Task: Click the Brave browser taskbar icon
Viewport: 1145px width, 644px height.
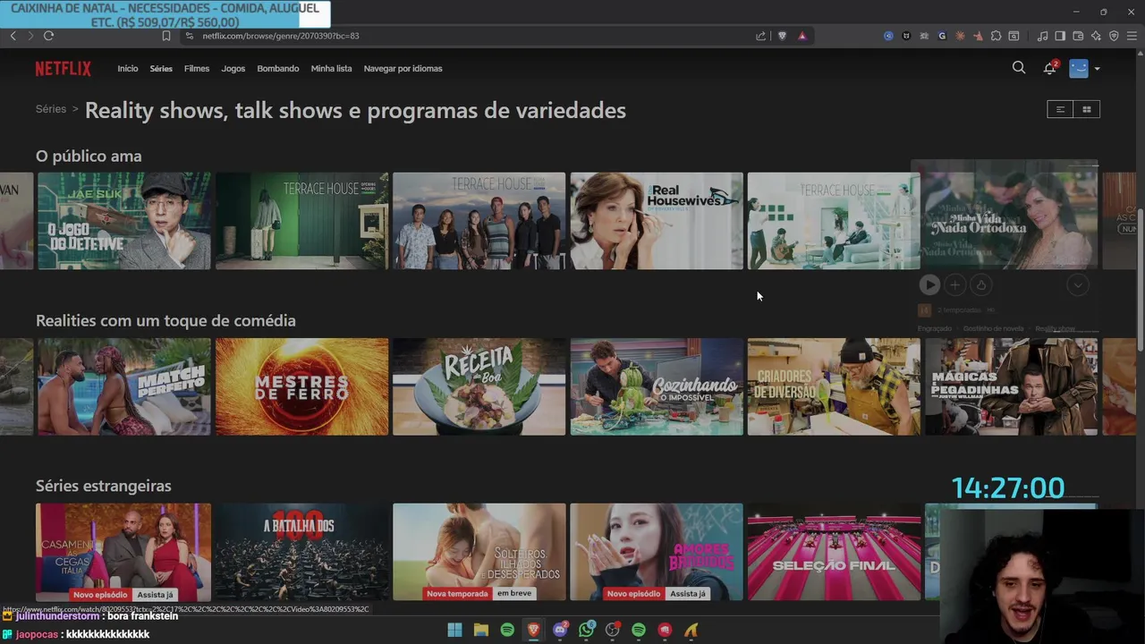Action: (534, 631)
